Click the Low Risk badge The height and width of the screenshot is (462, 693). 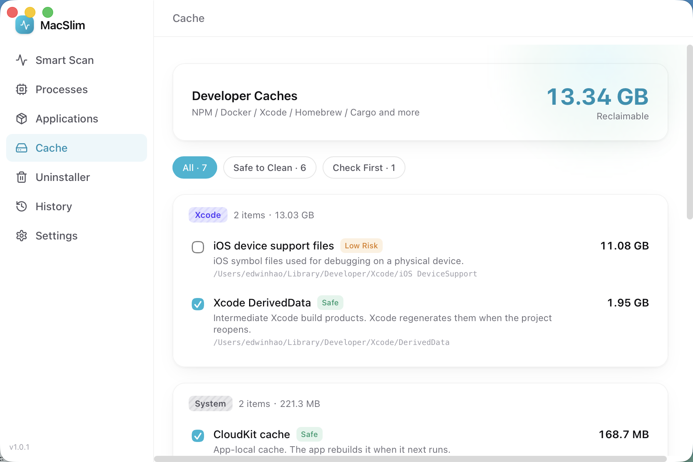click(x=361, y=246)
